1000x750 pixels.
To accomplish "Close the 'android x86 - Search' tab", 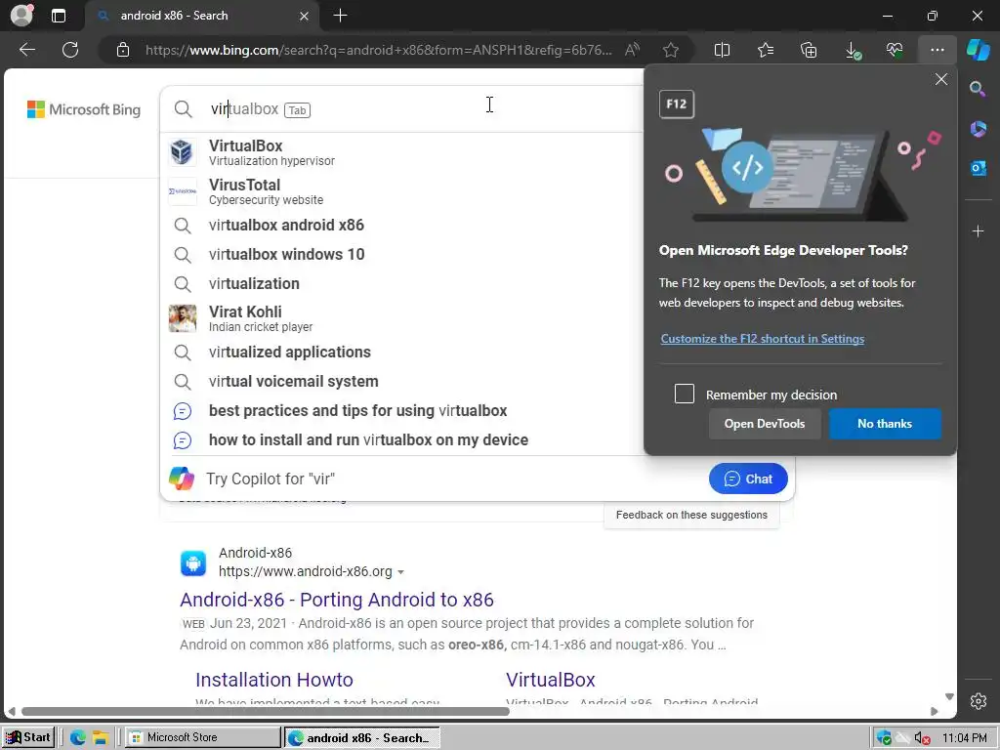I will 305,16.
